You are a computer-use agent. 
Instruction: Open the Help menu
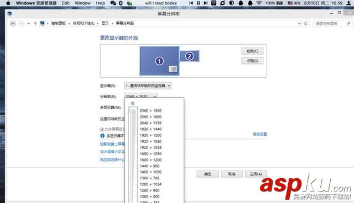(x=101, y=3)
